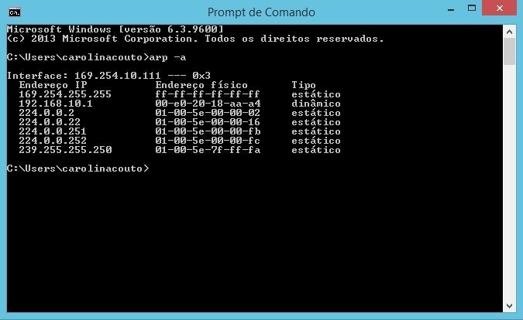Click MAC address 01-00-5e-00-00-fb
The height and width of the screenshot is (320, 523).
point(208,131)
